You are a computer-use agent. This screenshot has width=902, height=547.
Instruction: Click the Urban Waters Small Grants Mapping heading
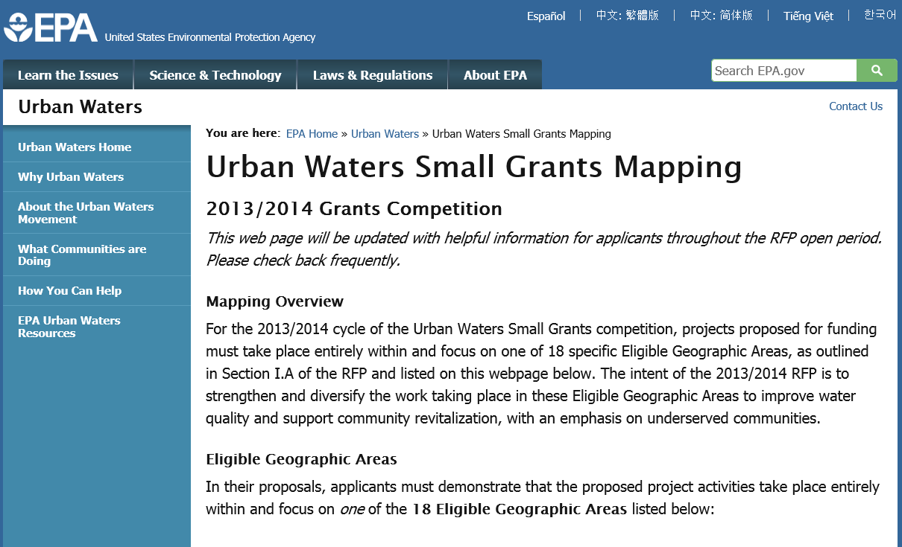click(474, 167)
